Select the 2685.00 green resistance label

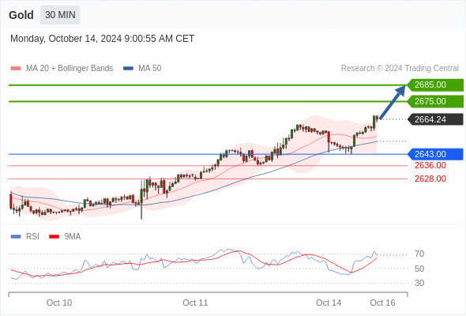(x=435, y=85)
